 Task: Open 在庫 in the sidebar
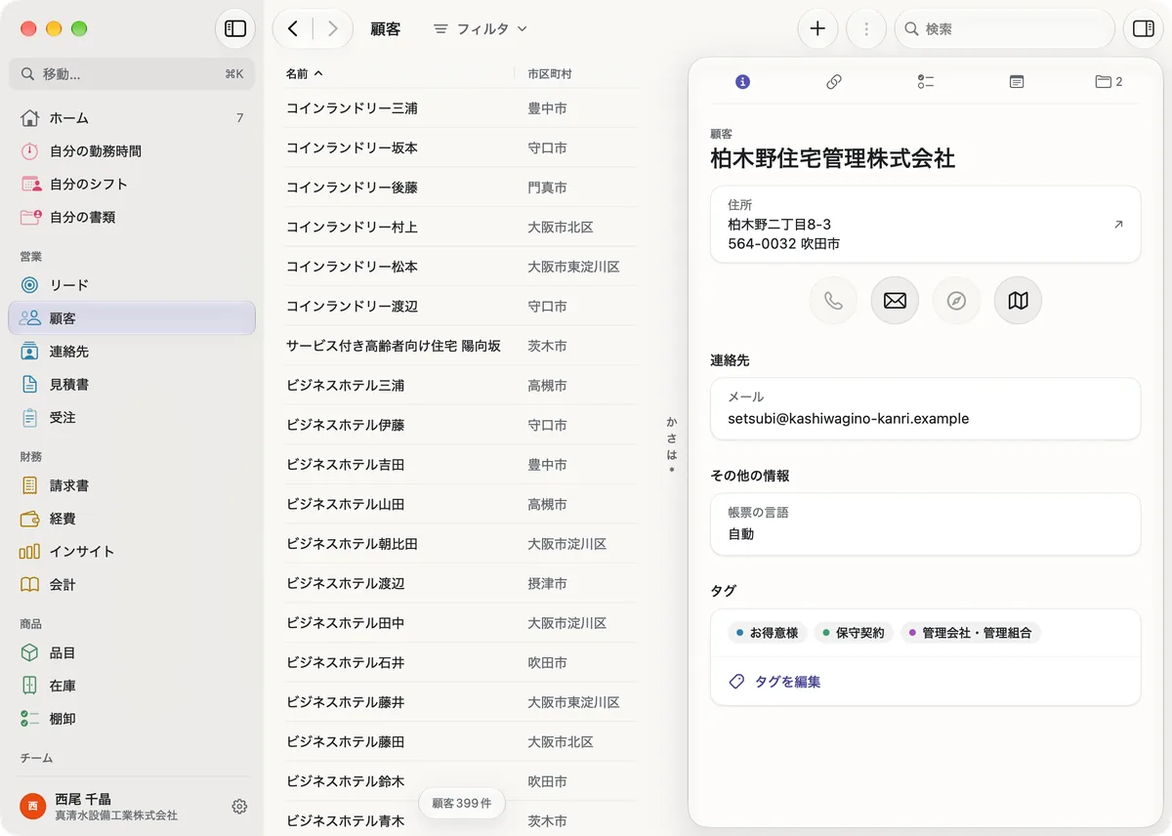tap(132, 686)
